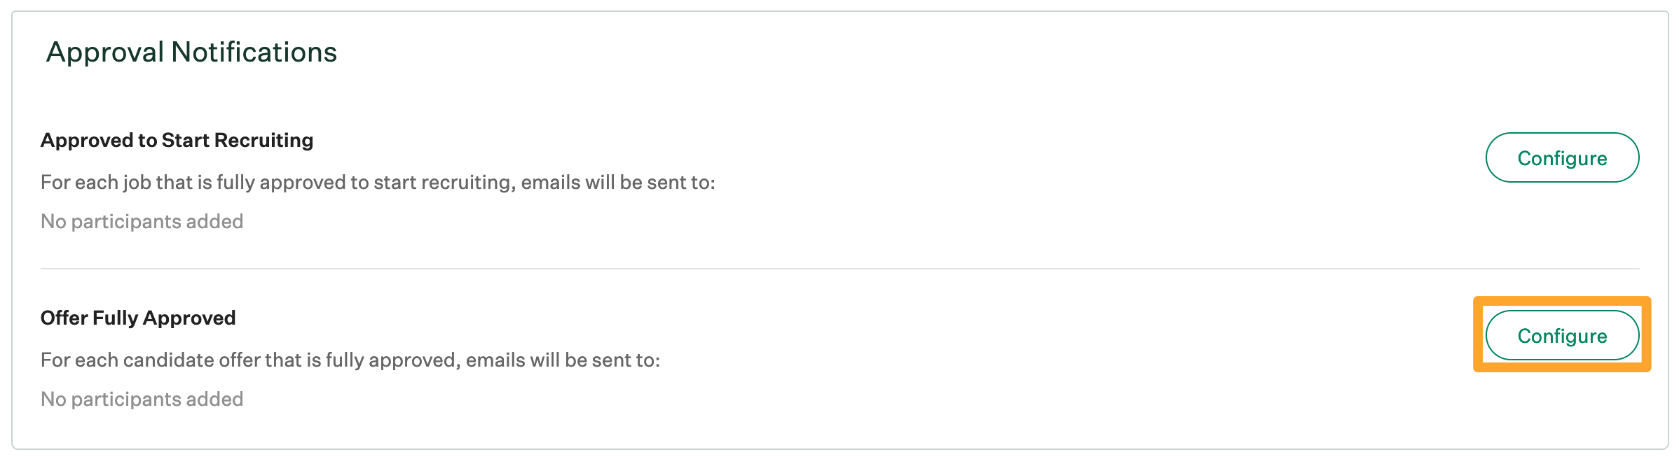The image size is (1679, 459).
Task: Select the Approval Notifications heading
Action: click(191, 51)
